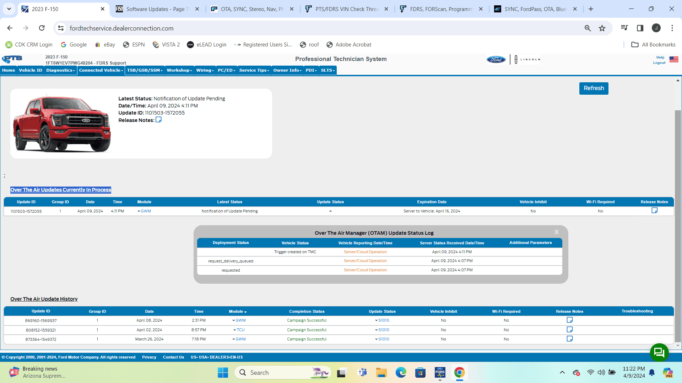Click the Help link
This screenshot has width=682, height=383.
[660, 57]
